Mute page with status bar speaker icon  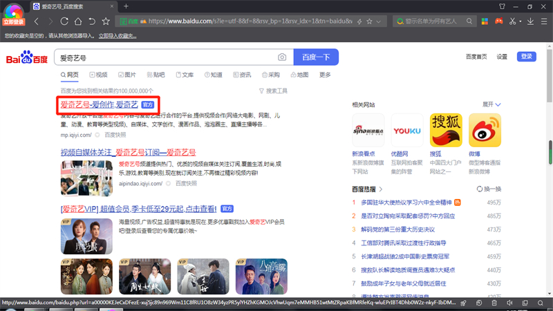tap(509, 303)
